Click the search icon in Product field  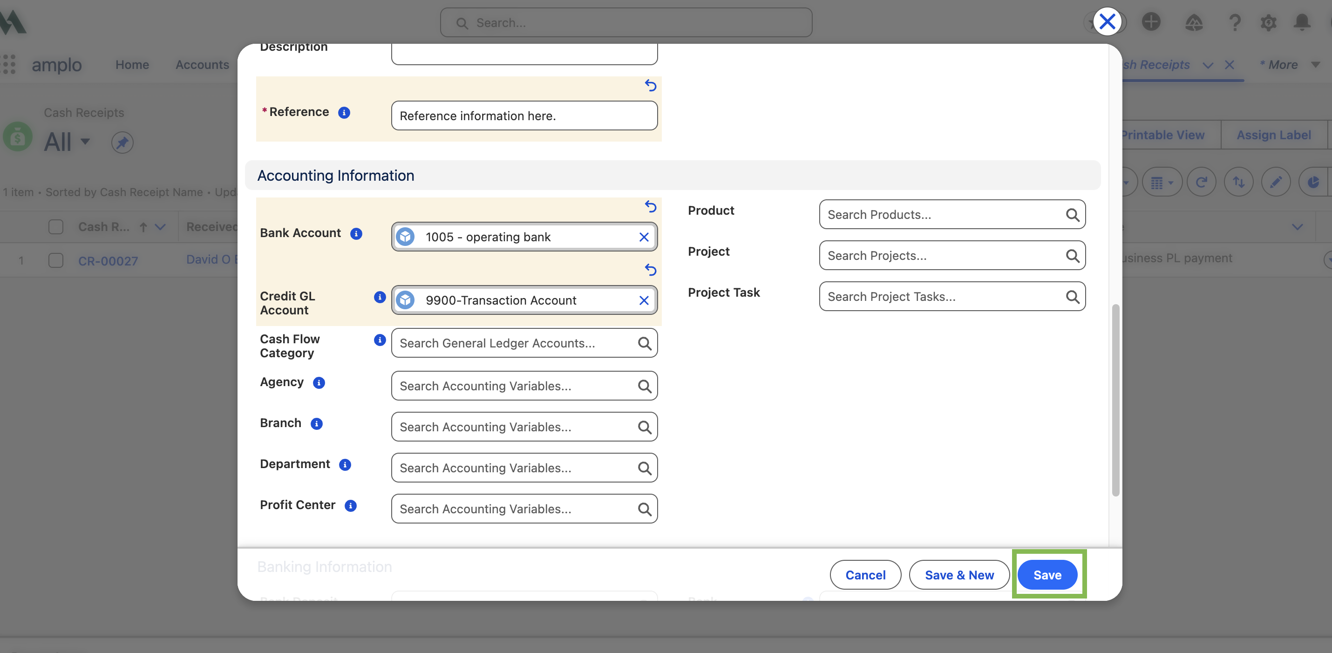coord(1073,215)
